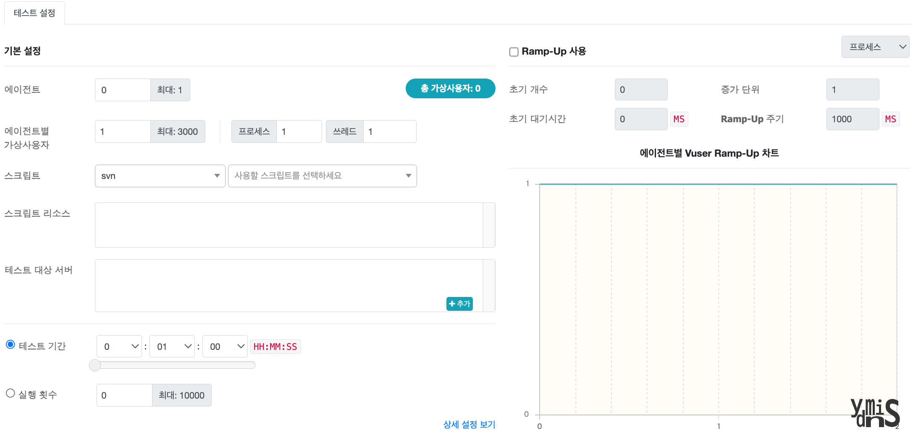Click the 총 가상사용자: 0 badge

[x=450, y=89]
